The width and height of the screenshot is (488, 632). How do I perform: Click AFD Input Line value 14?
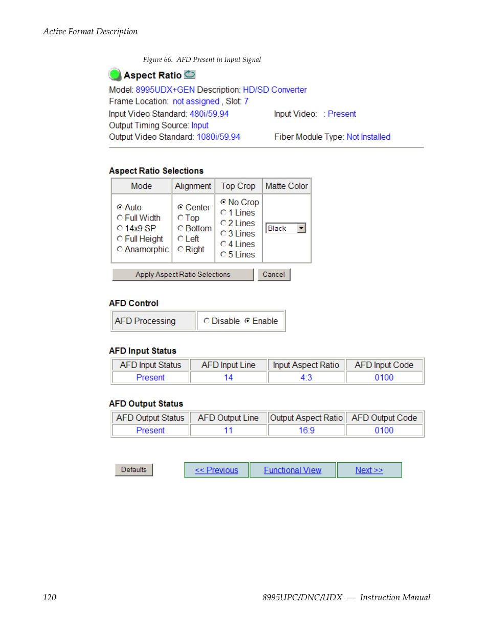[228, 378]
